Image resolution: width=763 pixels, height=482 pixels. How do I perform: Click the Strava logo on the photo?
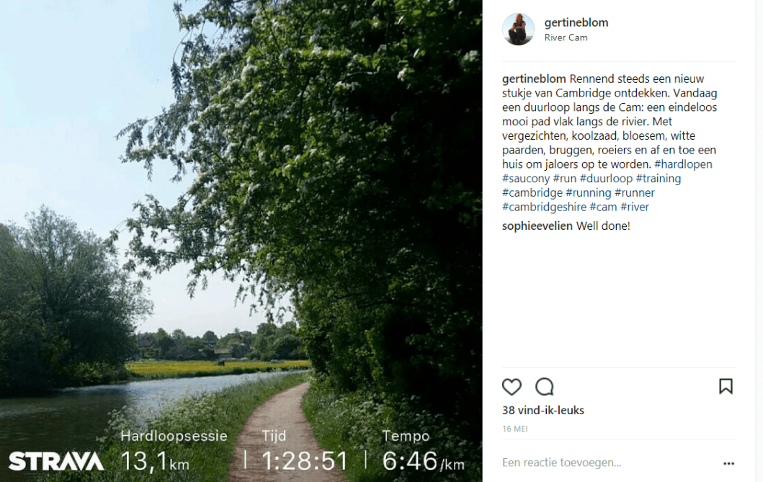tap(56, 461)
